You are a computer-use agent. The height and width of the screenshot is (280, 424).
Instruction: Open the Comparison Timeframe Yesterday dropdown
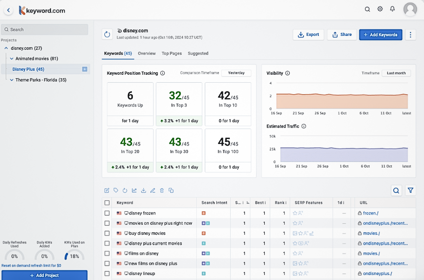[236, 73]
